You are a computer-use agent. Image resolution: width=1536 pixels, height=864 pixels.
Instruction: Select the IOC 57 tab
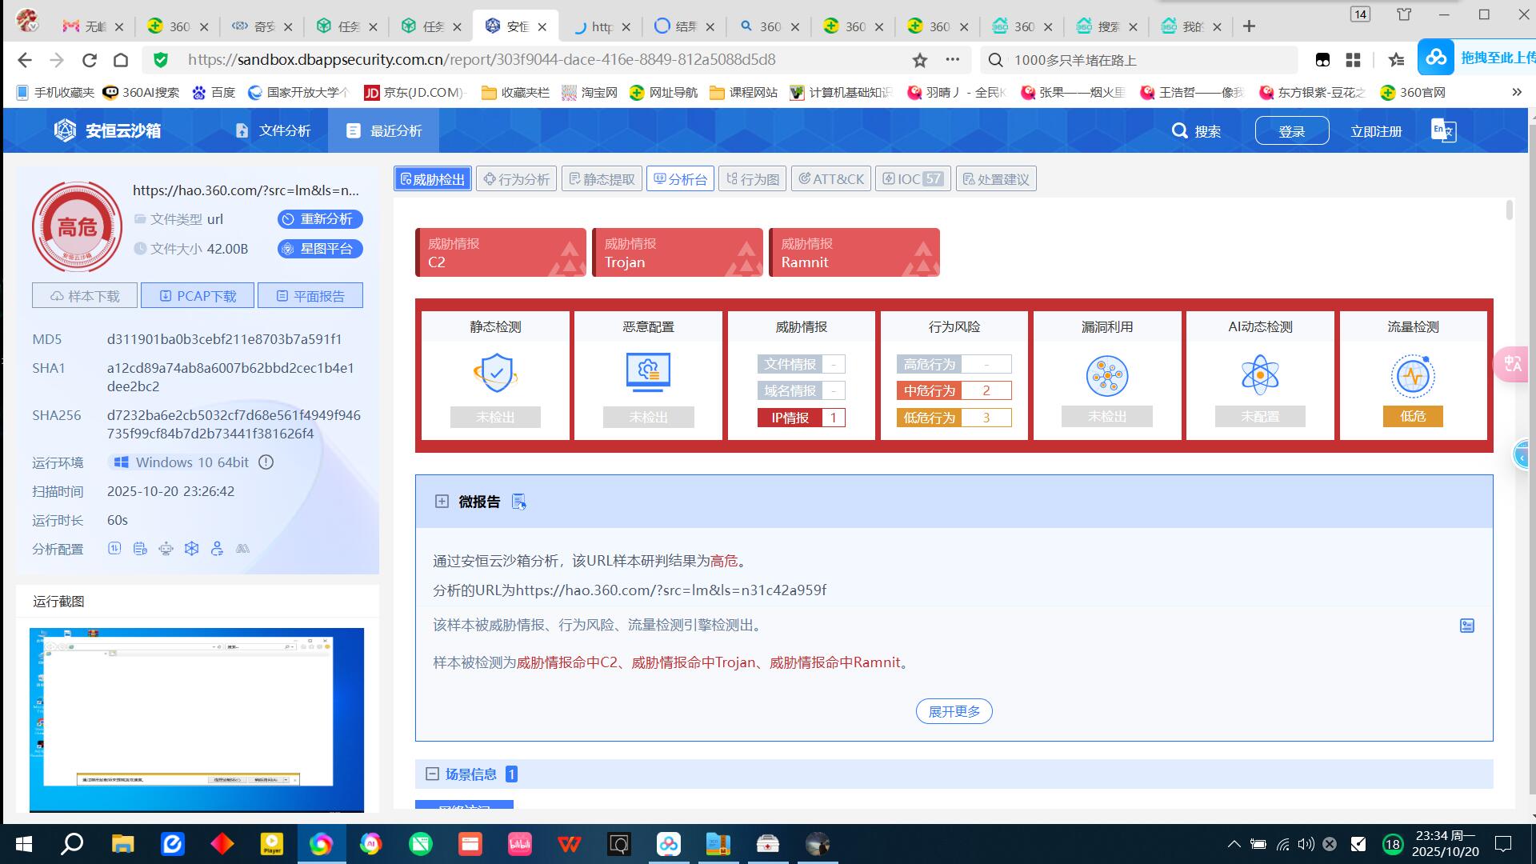click(x=913, y=179)
